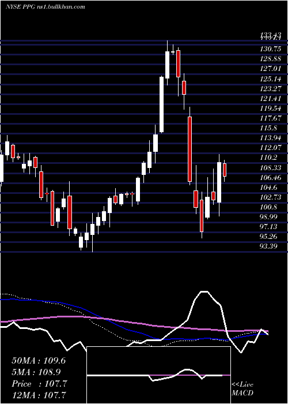The width and height of the screenshot is (288, 404).
Task: Select the 125.14 price label
Action: [270, 79]
